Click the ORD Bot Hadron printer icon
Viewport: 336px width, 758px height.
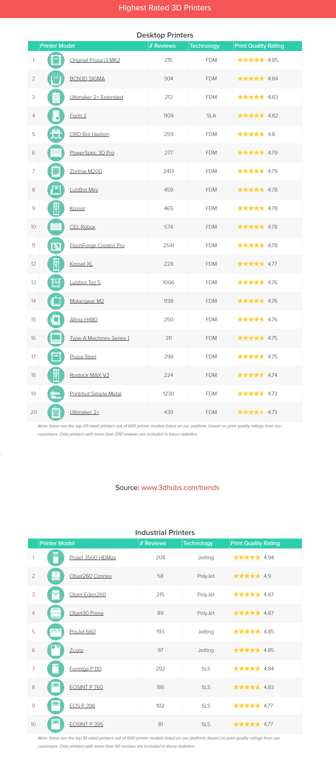pyautogui.click(x=56, y=134)
